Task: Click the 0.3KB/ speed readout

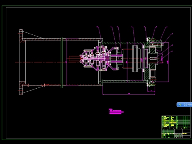Action: (188, 104)
